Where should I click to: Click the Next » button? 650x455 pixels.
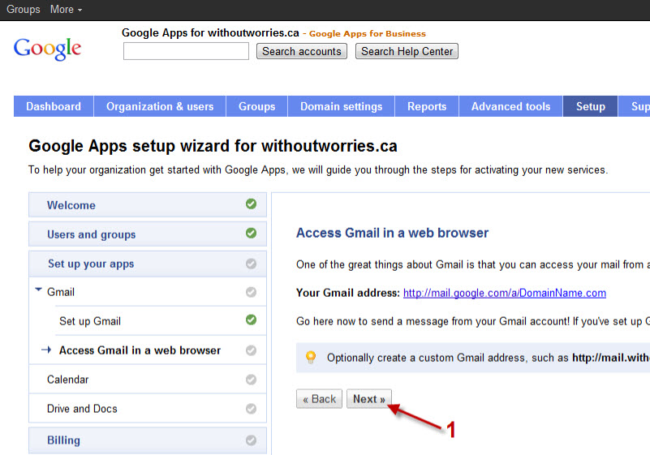coord(369,399)
